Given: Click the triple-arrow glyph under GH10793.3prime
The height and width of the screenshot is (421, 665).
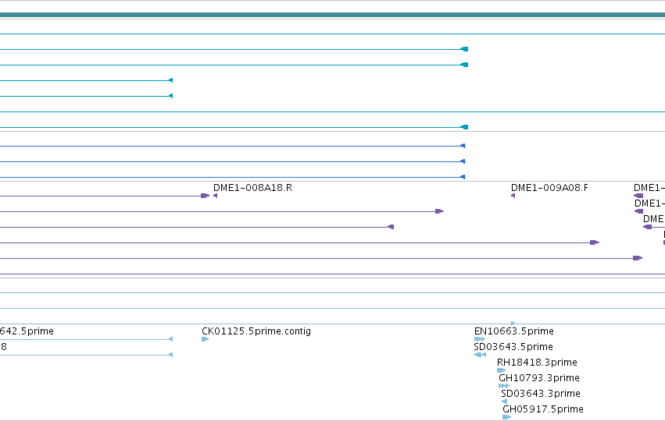Looking at the screenshot, I should tap(504, 386).
